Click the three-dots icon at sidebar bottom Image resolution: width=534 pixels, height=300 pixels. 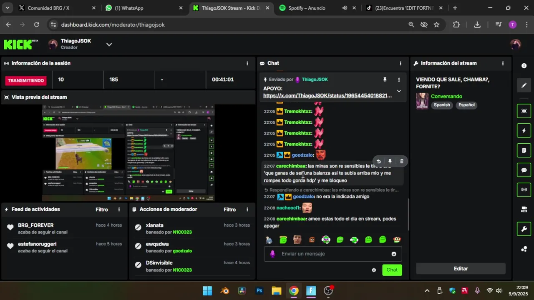(x=524, y=249)
